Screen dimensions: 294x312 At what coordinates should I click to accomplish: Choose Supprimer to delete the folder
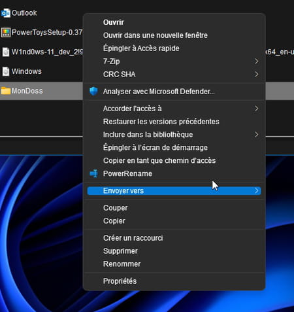click(x=174, y=251)
